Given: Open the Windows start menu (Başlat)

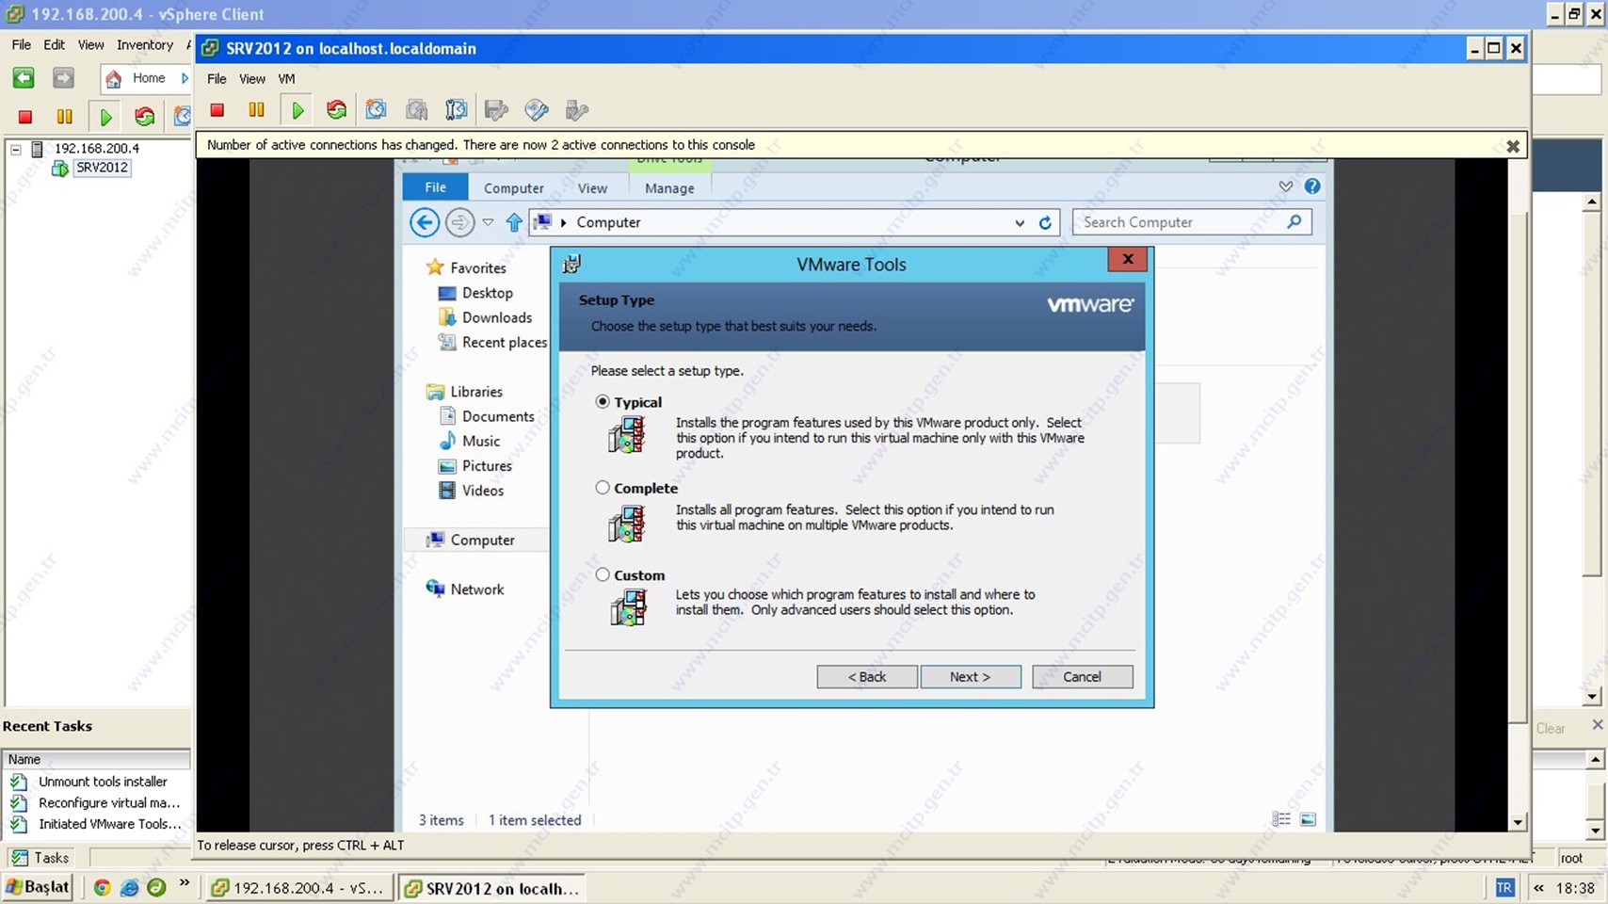Looking at the screenshot, I should (38, 887).
